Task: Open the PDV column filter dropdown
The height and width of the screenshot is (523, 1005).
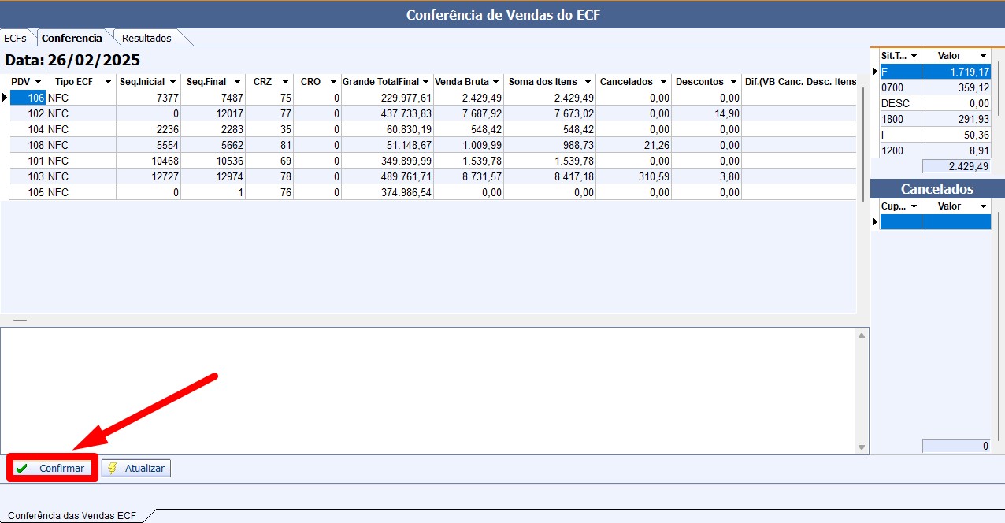Action: click(x=38, y=82)
